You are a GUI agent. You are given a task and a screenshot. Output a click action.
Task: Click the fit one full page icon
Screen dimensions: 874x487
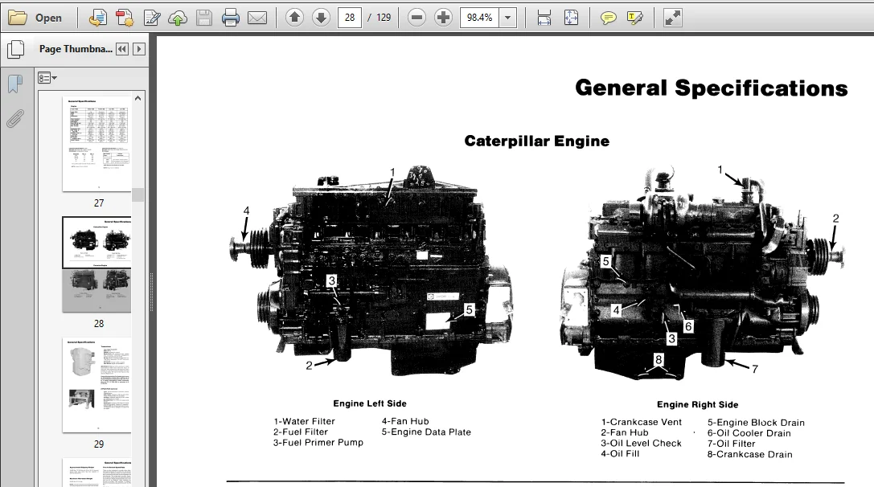(x=571, y=18)
